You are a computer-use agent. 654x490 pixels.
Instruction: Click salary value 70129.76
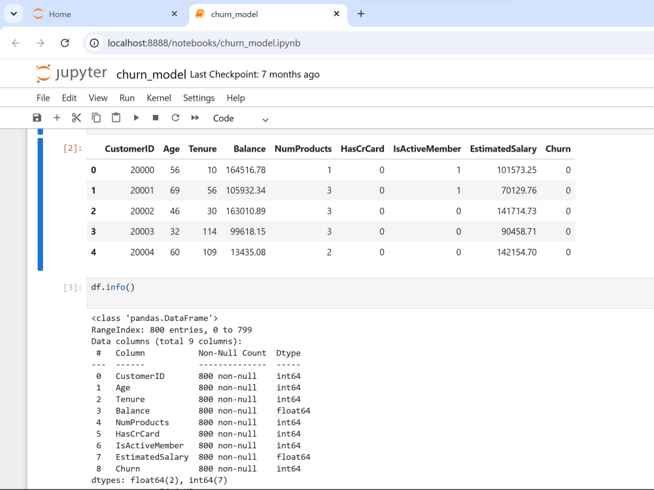coord(519,190)
